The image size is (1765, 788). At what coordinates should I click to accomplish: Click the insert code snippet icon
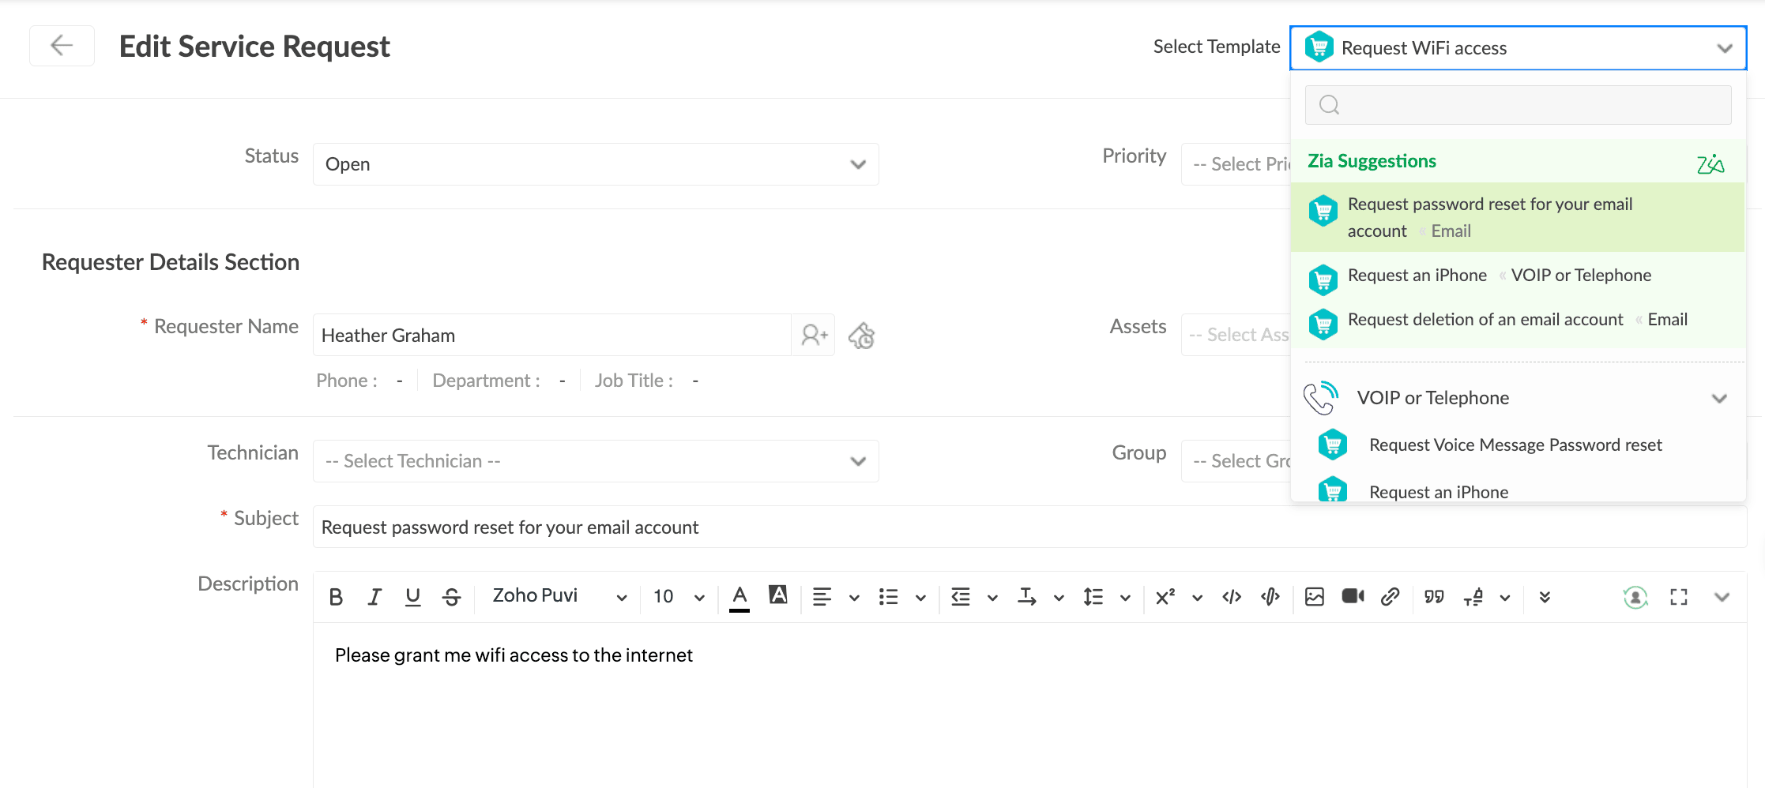(x=1232, y=597)
